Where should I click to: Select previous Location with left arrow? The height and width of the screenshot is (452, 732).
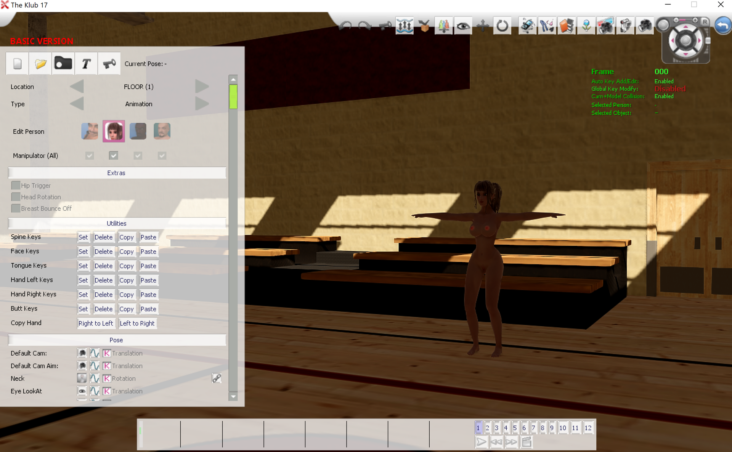click(x=77, y=87)
